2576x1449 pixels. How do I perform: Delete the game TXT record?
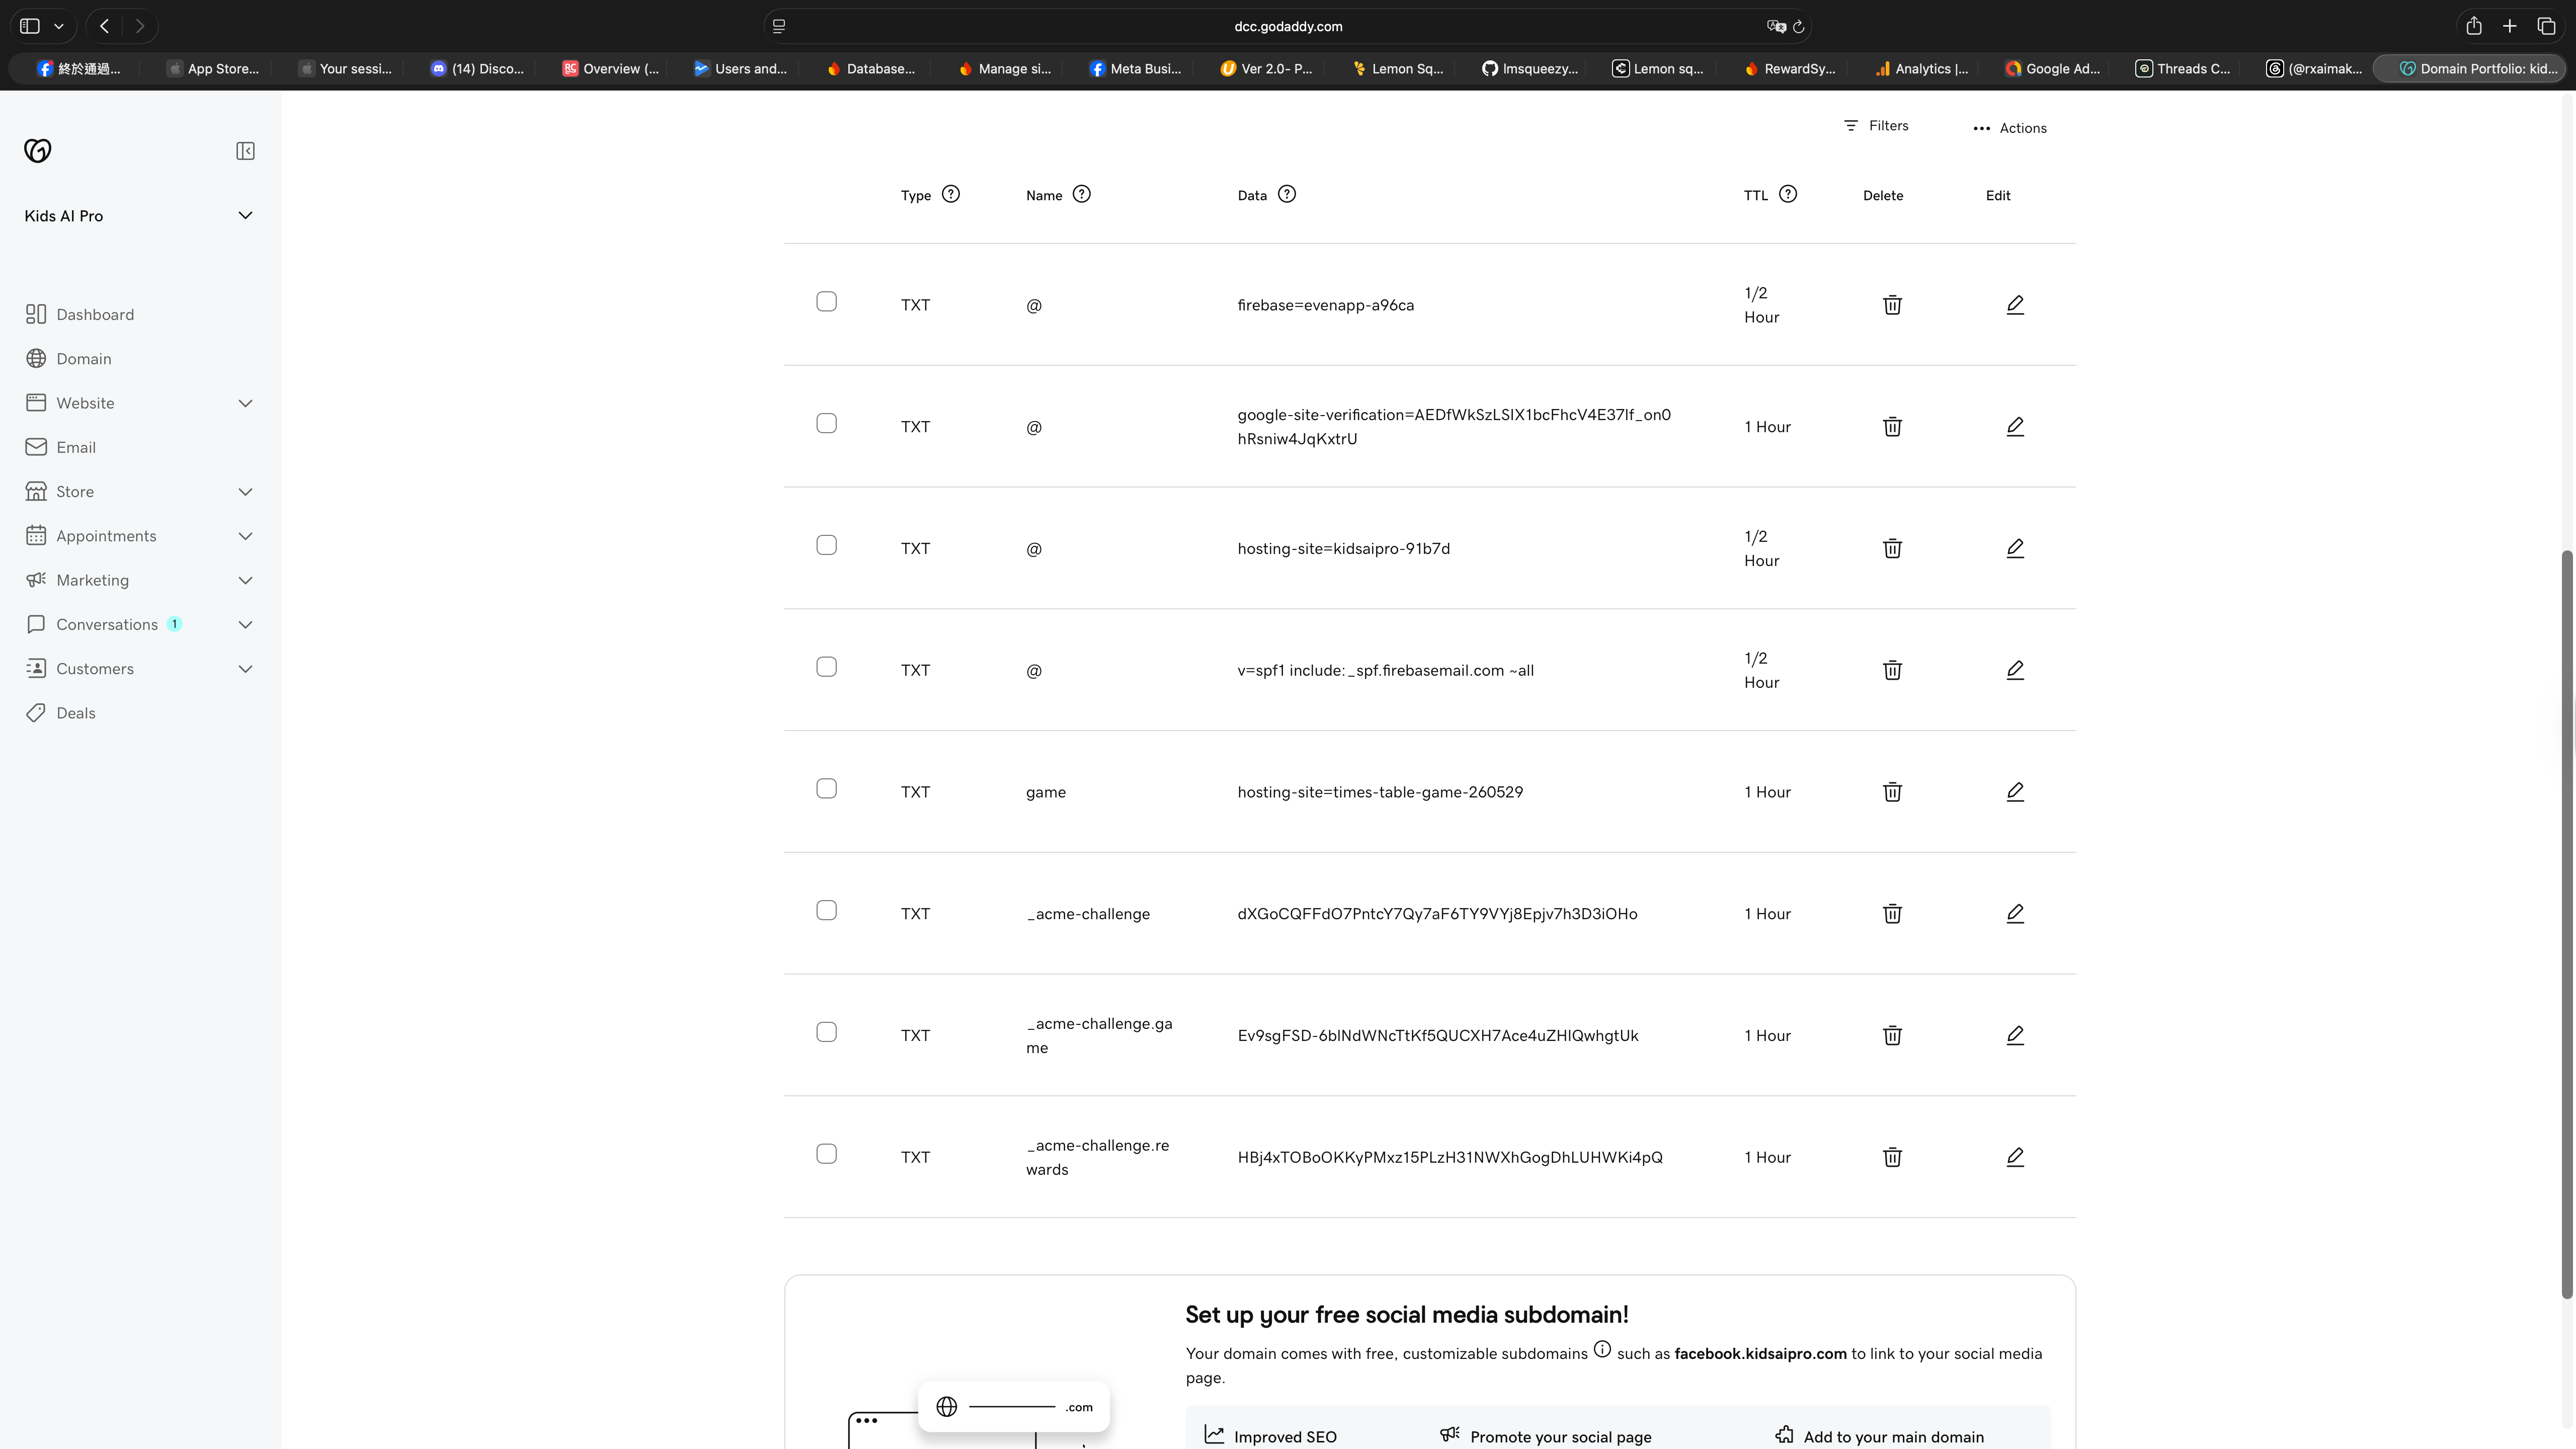(x=1892, y=792)
